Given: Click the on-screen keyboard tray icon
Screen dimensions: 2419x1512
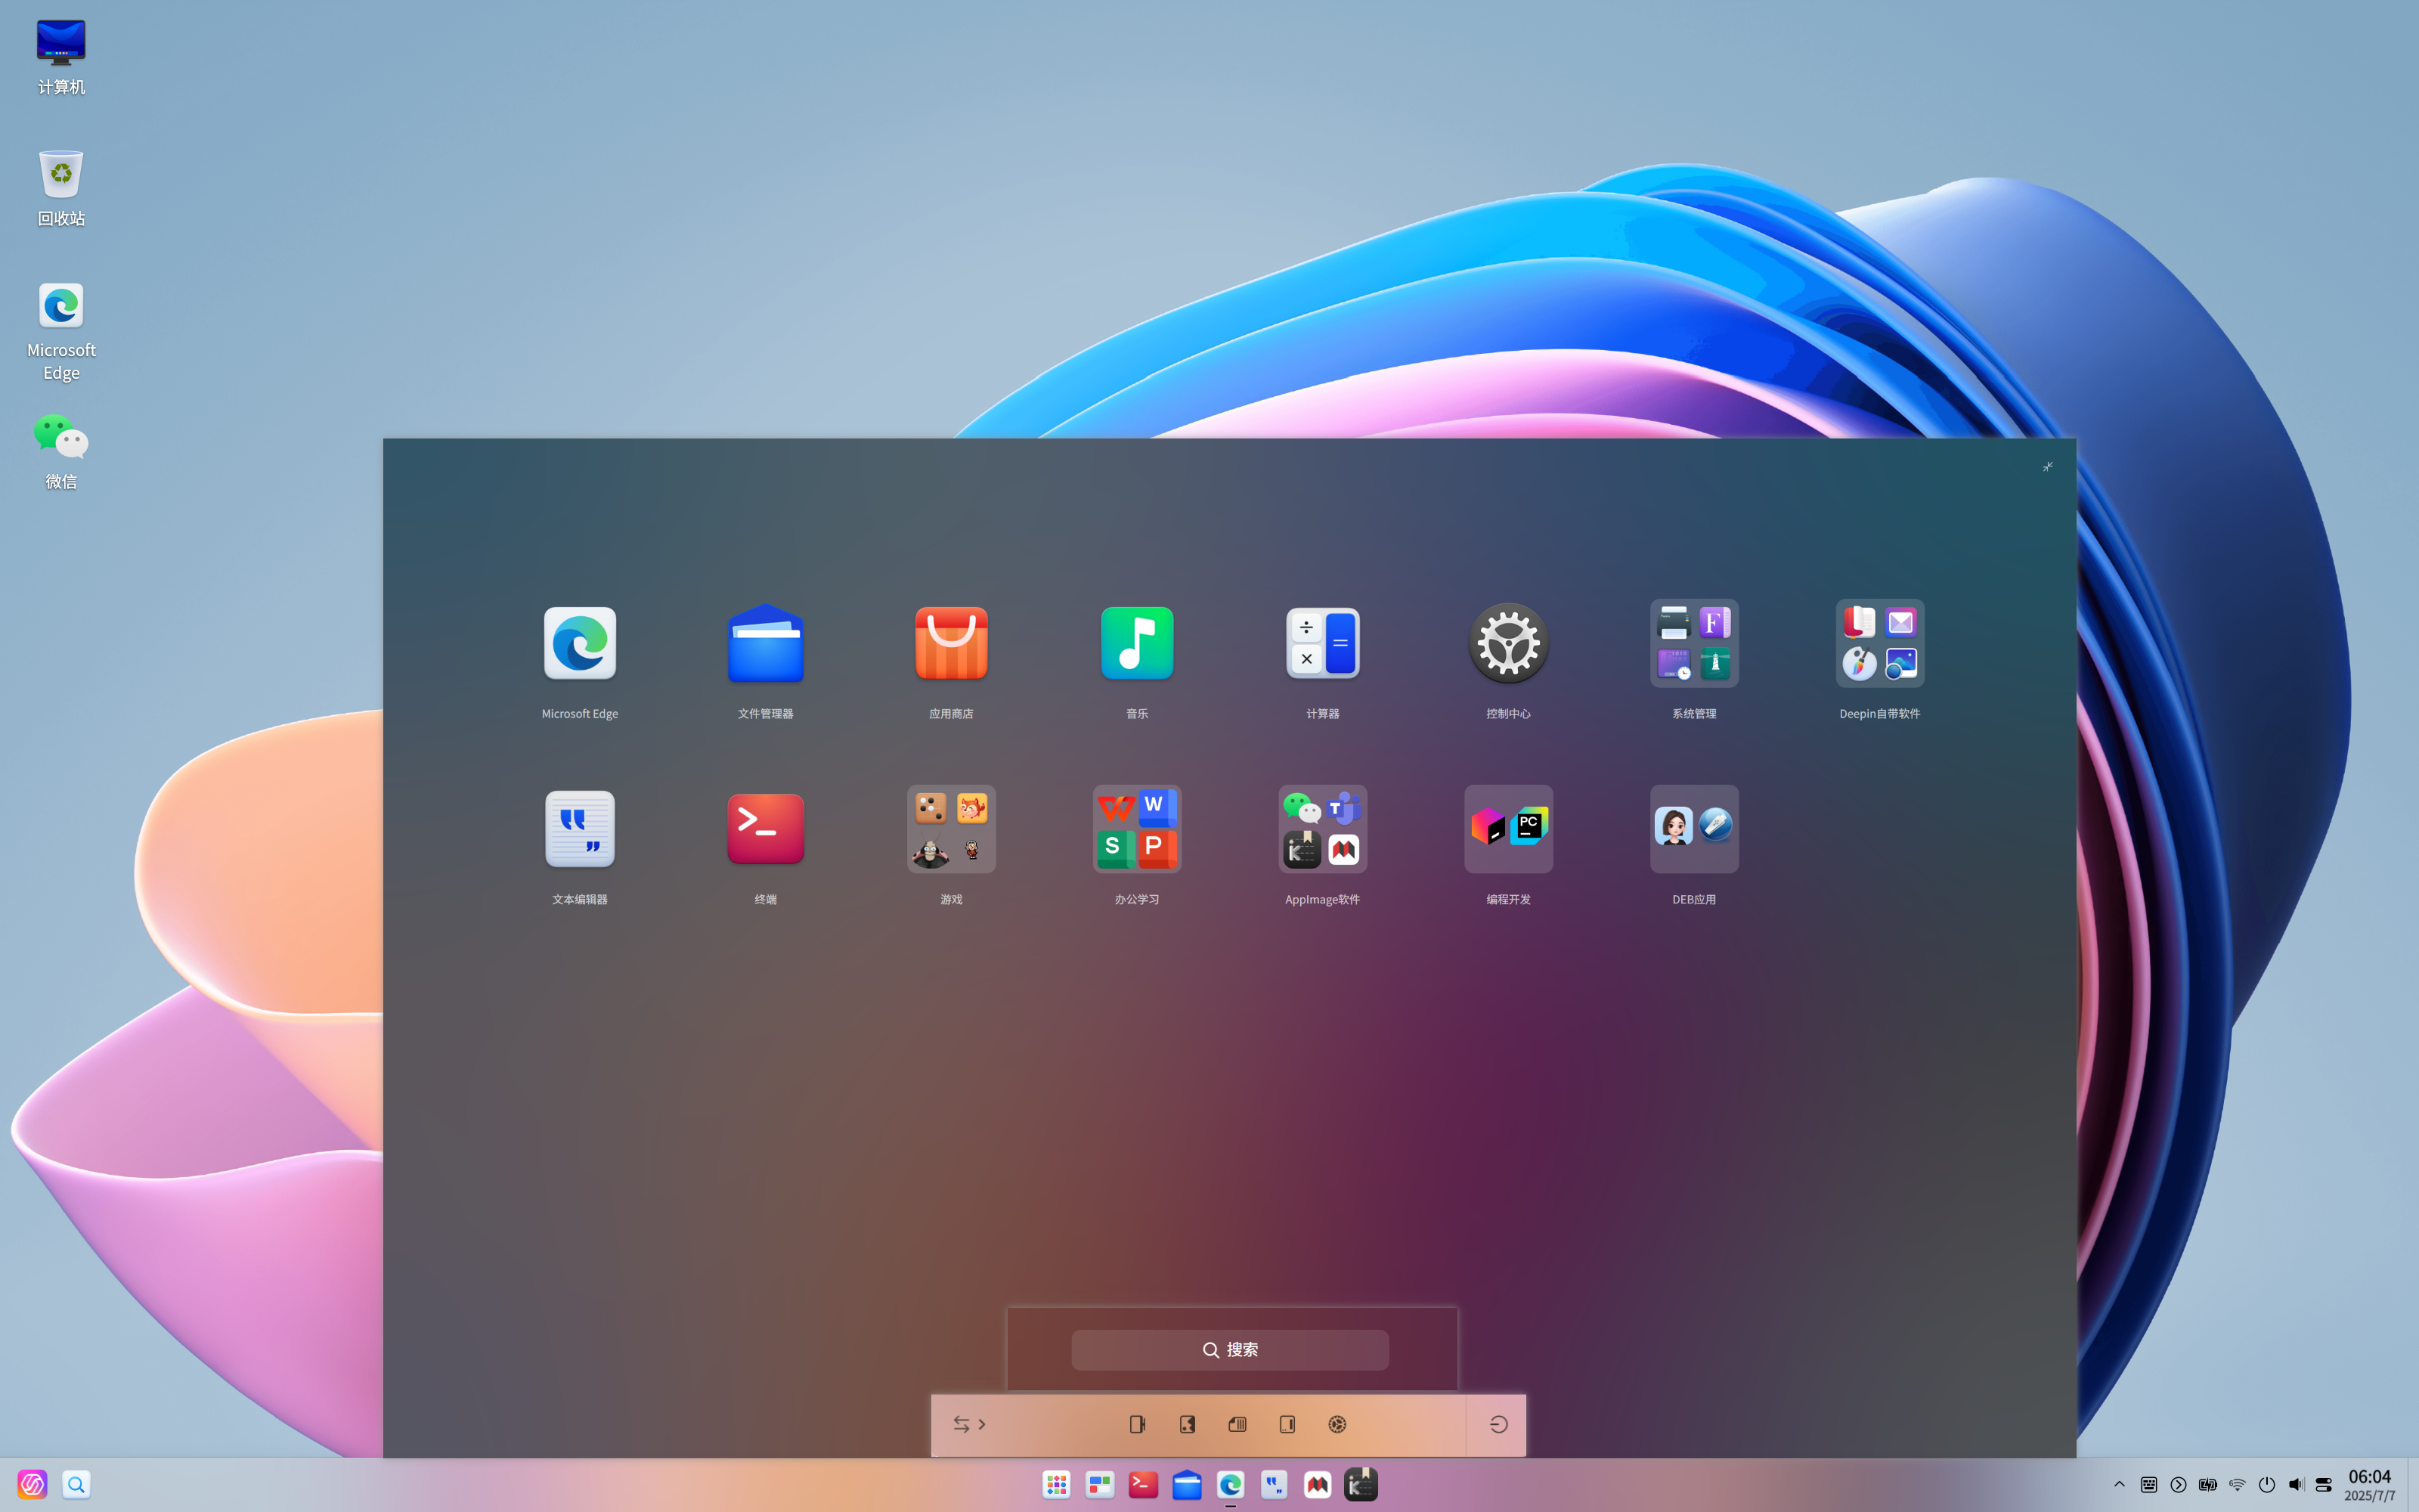Looking at the screenshot, I should (2149, 1485).
